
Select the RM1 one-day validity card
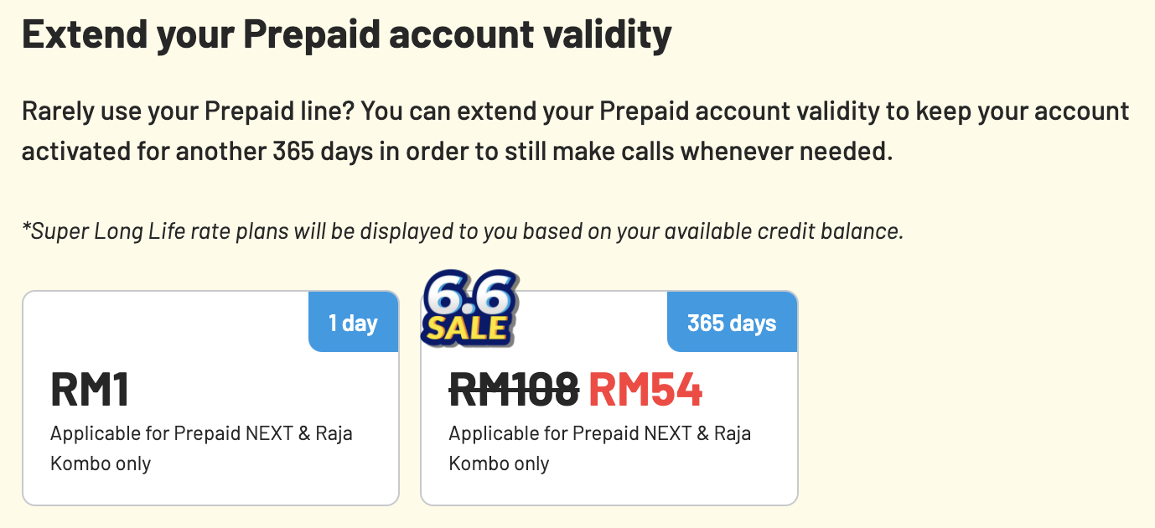pos(210,398)
